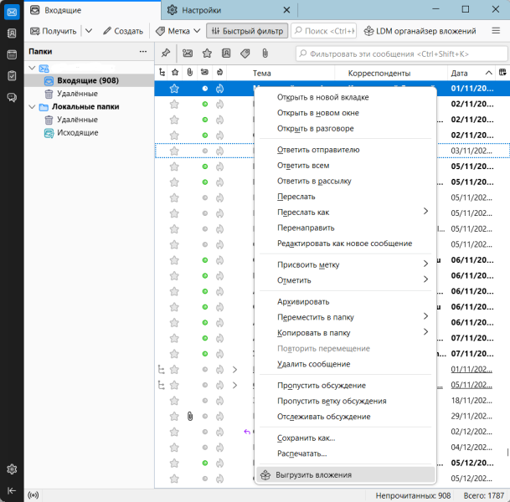
Task: Open Settings via the sidebar gear icon
Action: (x=12, y=469)
